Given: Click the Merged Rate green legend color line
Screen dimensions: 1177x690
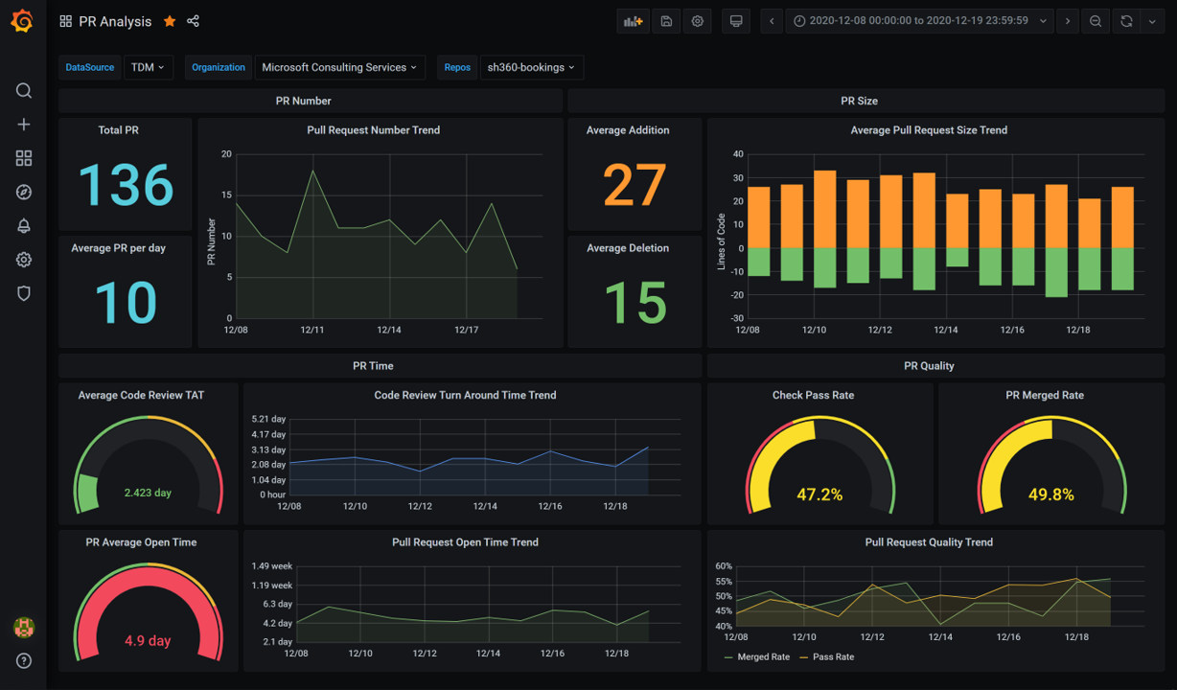Looking at the screenshot, I should [x=728, y=657].
